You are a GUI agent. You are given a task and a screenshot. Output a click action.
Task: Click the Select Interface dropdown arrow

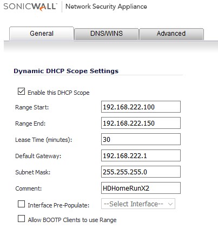coord(170,204)
